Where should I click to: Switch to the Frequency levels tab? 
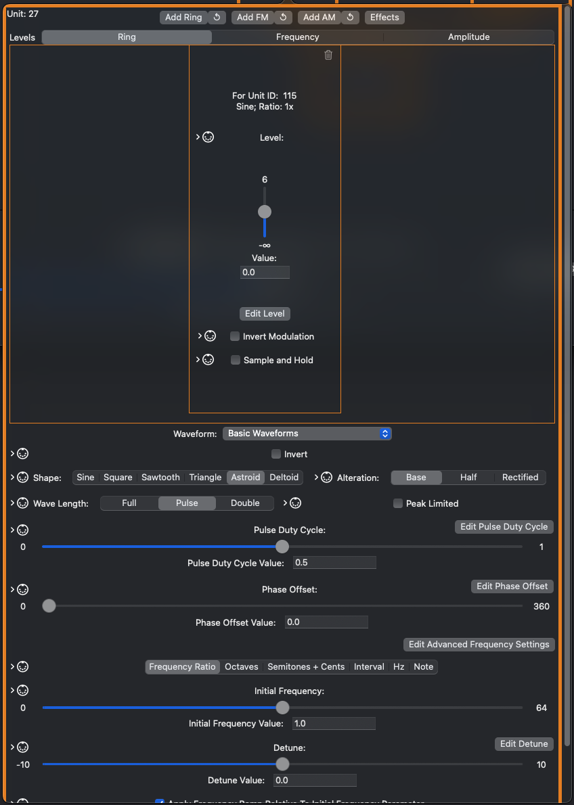coord(297,37)
